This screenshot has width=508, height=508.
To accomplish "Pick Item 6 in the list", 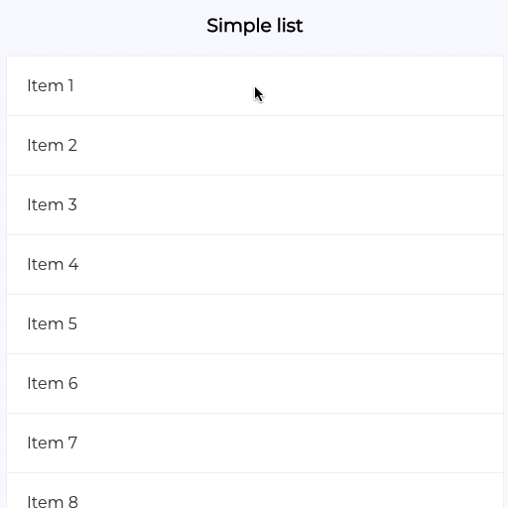I will click(255, 384).
